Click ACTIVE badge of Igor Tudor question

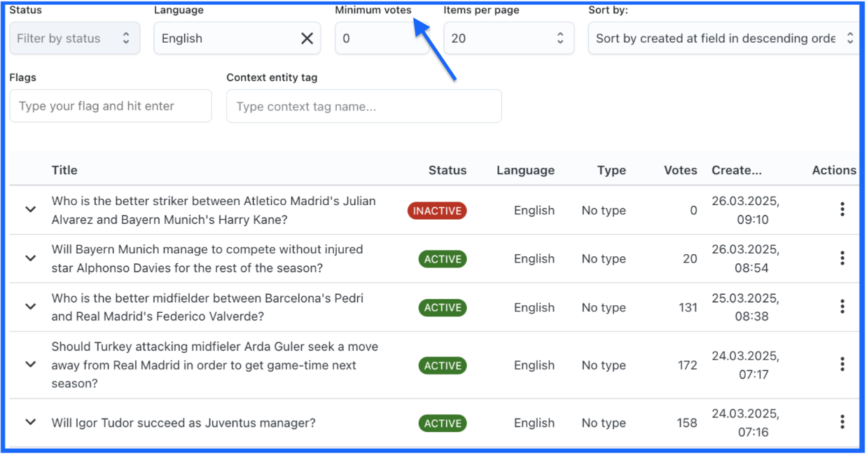point(443,423)
